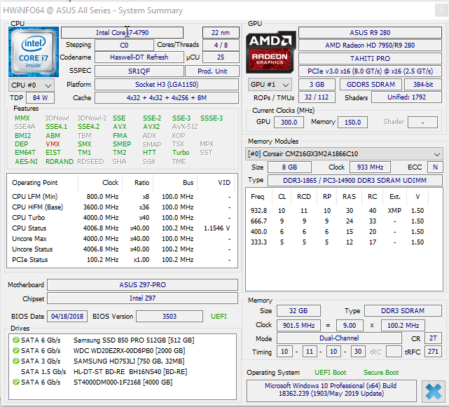Click the Unified: 1792 shaders value
This screenshot has height=407, width=449.
pos(406,97)
